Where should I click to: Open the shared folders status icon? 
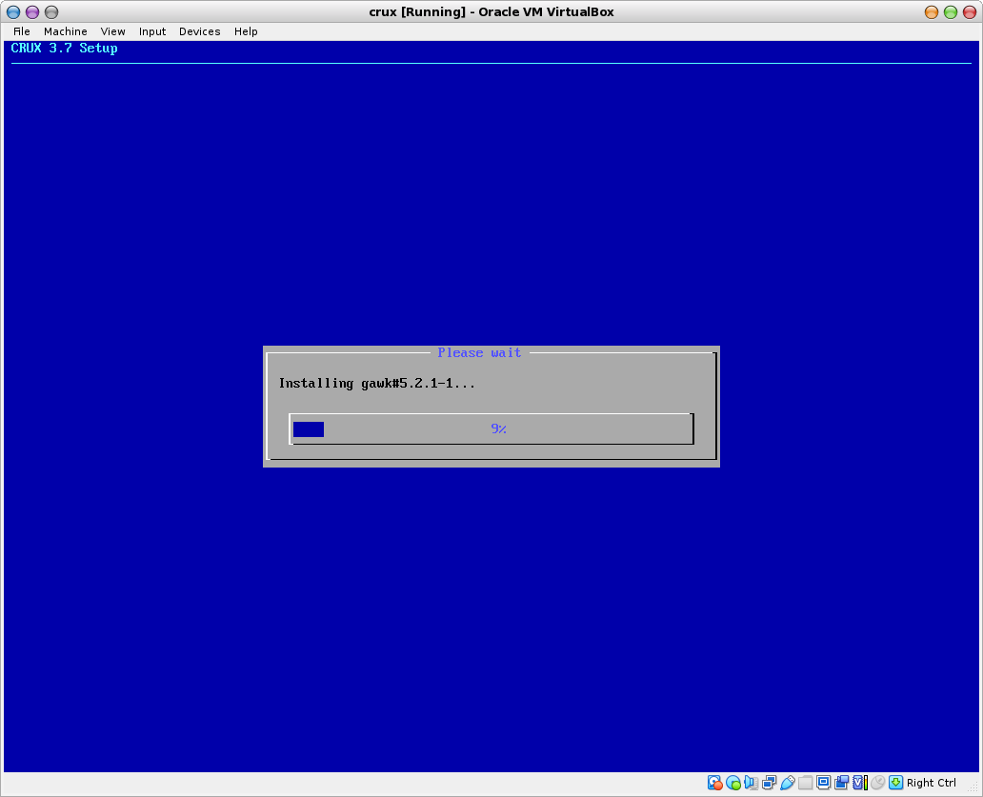coord(805,783)
